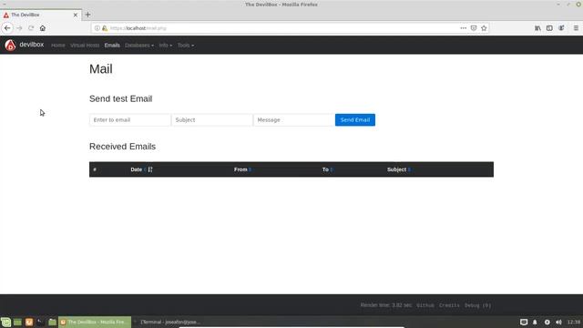Expand the Info dropdown menu
This screenshot has height=328, width=583.
pos(166,46)
